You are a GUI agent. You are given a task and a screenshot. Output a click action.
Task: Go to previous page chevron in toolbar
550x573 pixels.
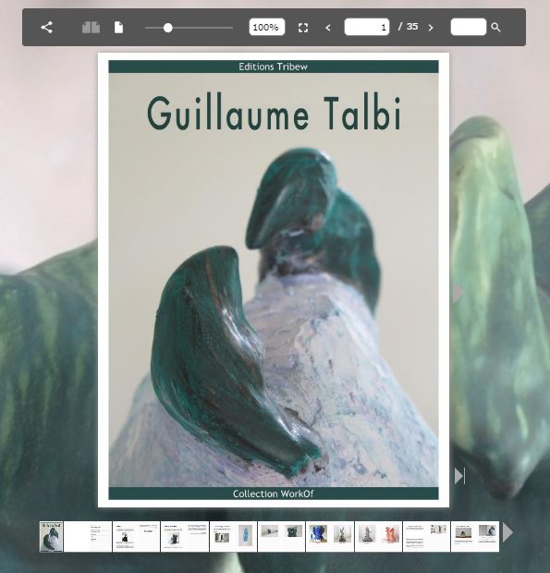(328, 28)
